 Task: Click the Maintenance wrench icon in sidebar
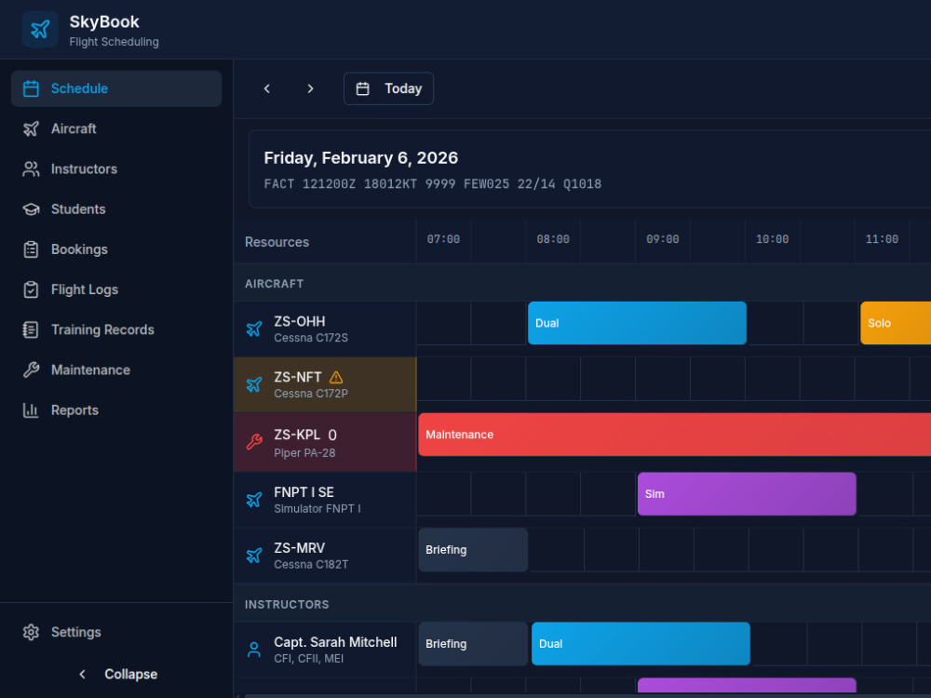pos(31,370)
